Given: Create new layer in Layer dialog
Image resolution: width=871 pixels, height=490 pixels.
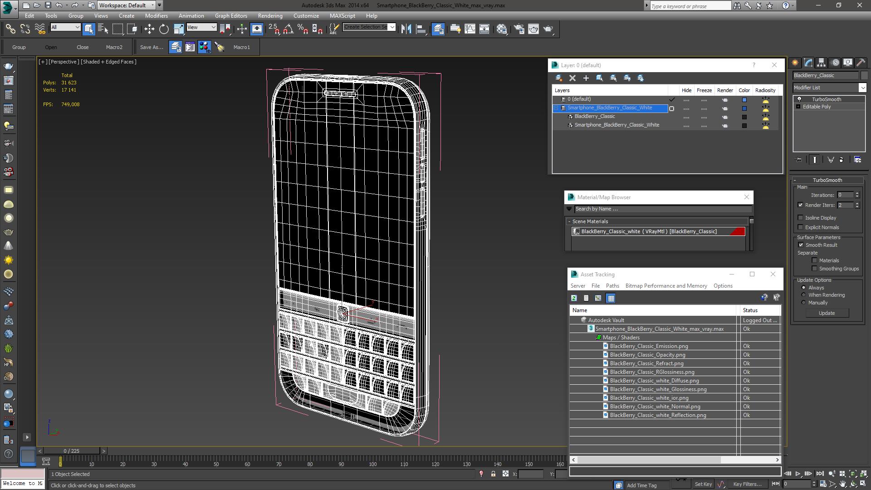Looking at the screenshot, I should 559,78.
